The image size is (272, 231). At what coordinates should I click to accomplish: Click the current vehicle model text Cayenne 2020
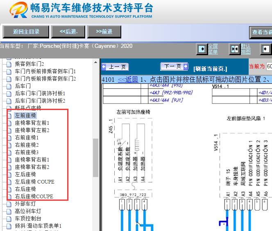pyautogui.click(x=113, y=46)
